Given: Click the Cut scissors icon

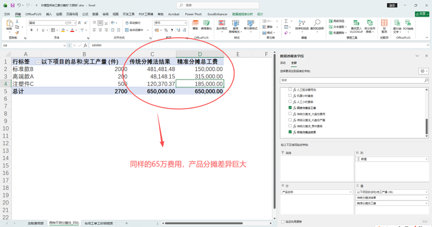Looking at the screenshot, I should pos(17,21).
